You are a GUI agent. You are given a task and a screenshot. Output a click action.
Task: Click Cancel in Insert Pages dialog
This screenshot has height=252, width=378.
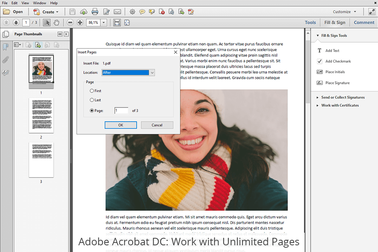(x=157, y=125)
